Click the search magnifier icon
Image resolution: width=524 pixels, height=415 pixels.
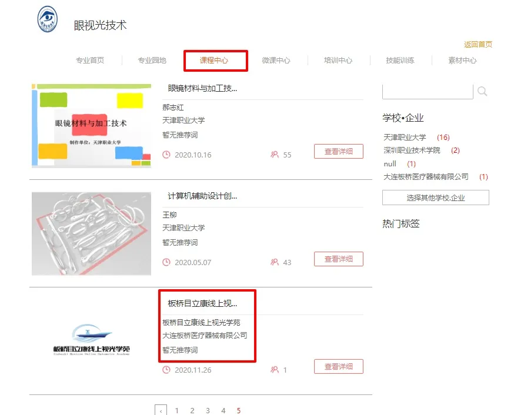(x=482, y=91)
